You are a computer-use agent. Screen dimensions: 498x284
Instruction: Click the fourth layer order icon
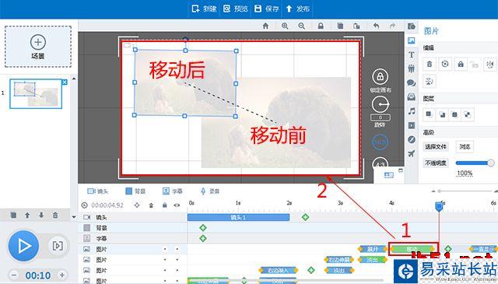click(x=468, y=114)
